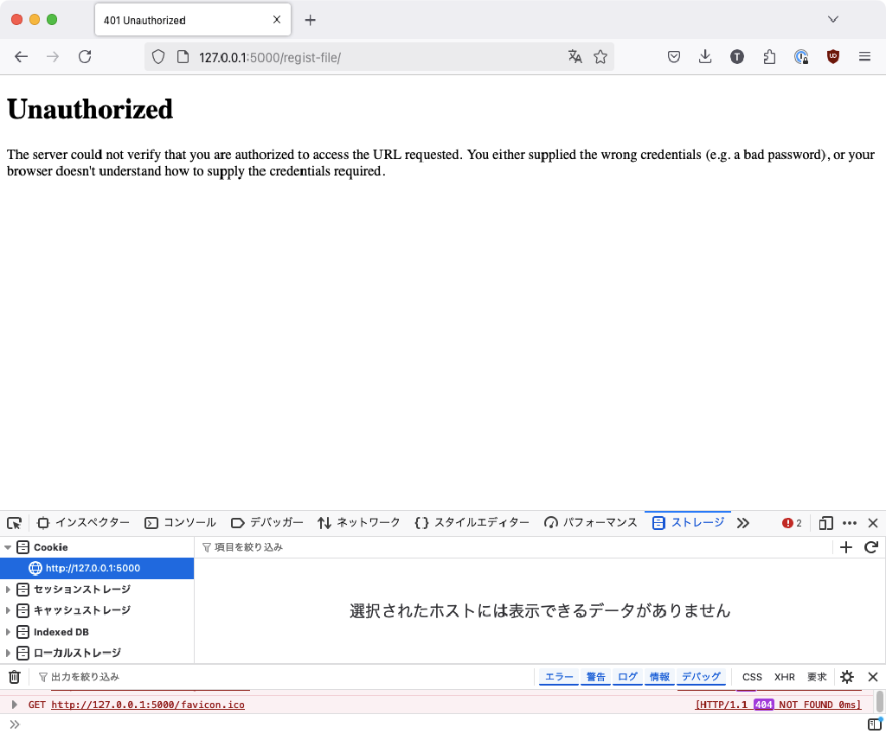886x753 pixels.
Task: Open console settings via the gear icon
Action: (846, 677)
